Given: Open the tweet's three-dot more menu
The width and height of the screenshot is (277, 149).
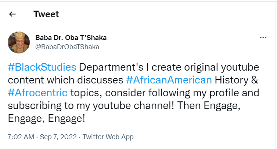Looking at the screenshot, I should pyautogui.click(x=263, y=38).
